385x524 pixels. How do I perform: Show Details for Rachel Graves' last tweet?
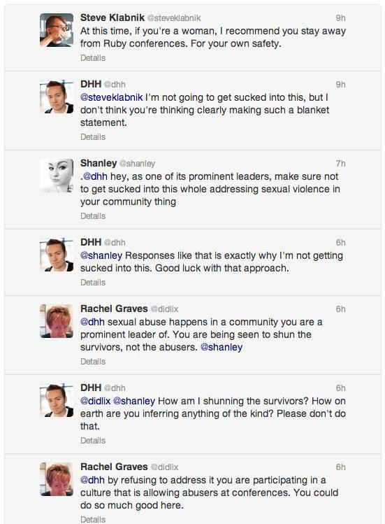coord(93,519)
